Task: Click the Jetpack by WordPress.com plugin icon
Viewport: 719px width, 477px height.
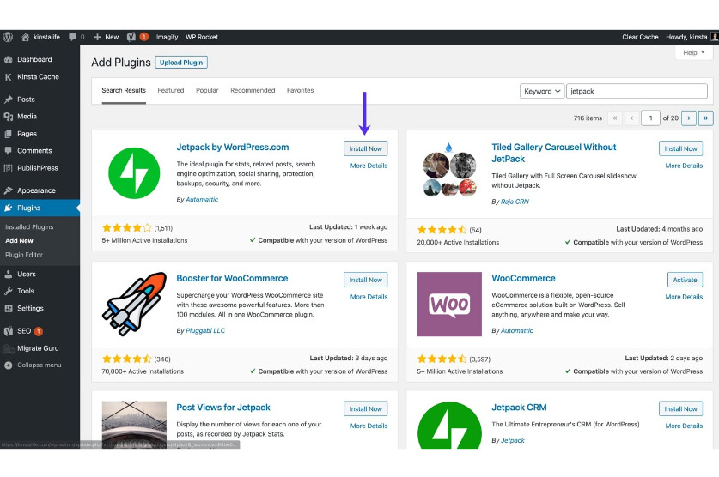Action: pos(134,173)
